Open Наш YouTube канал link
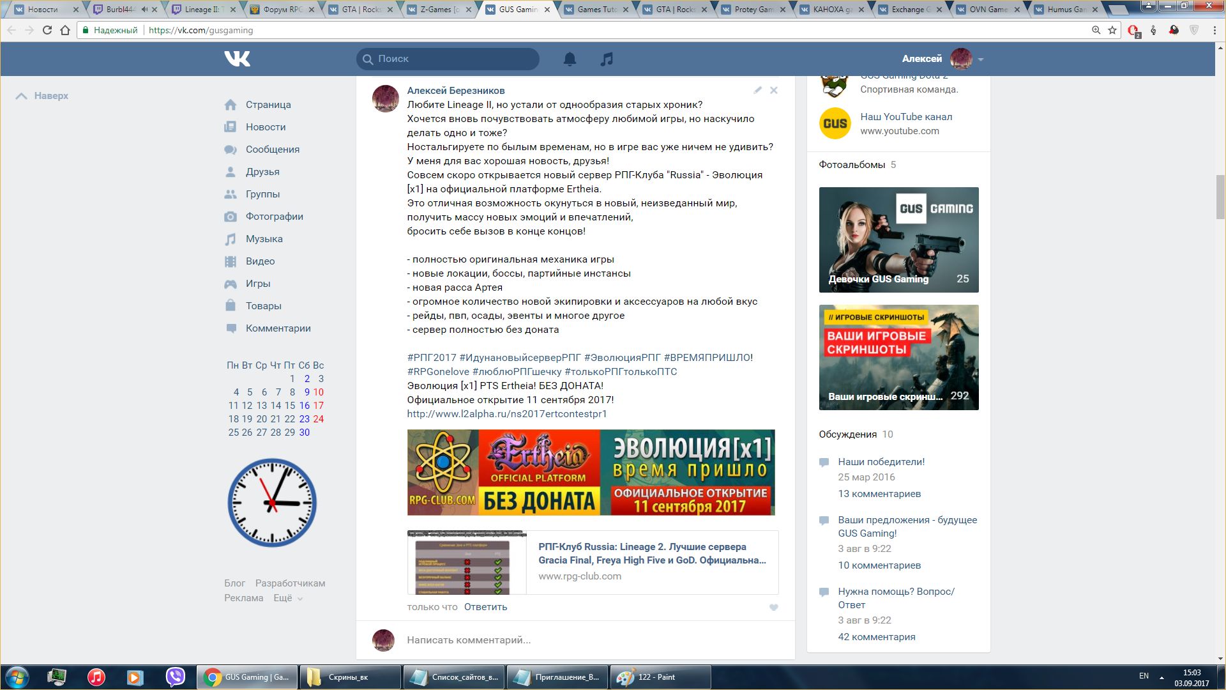Viewport: 1226px width, 690px height. click(906, 117)
